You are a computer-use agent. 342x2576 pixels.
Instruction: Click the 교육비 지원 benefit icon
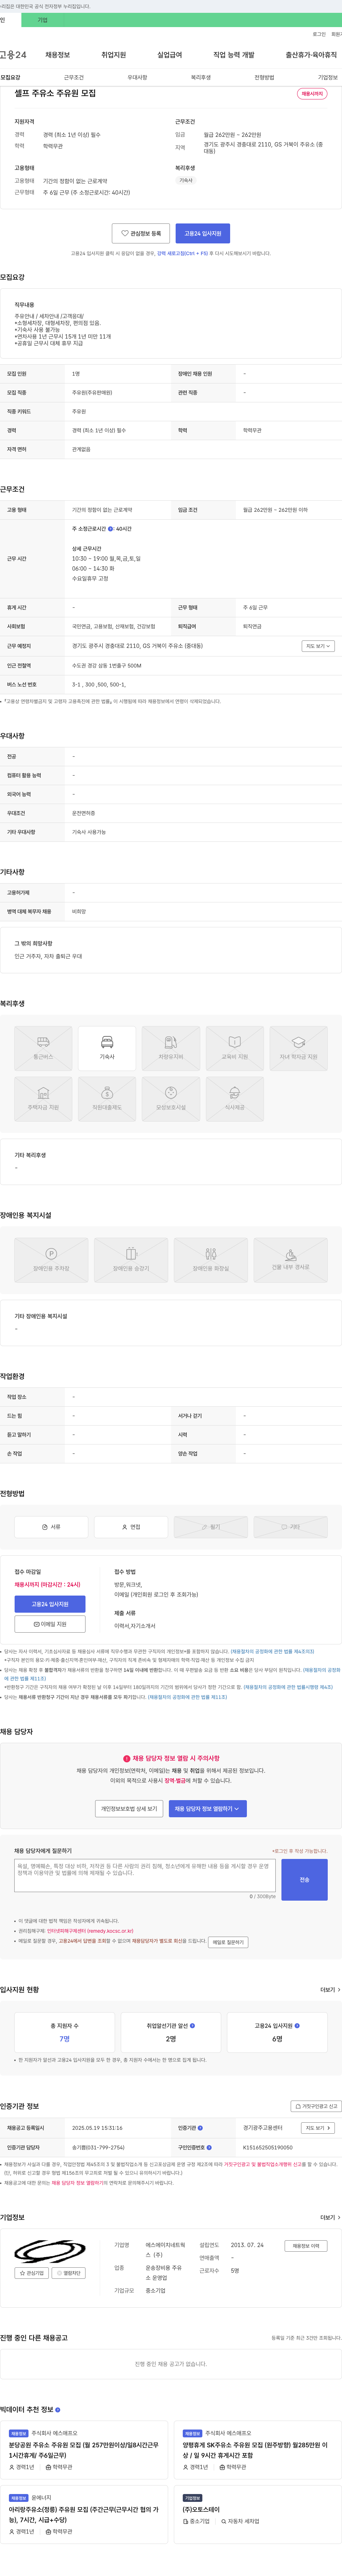(x=235, y=1048)
